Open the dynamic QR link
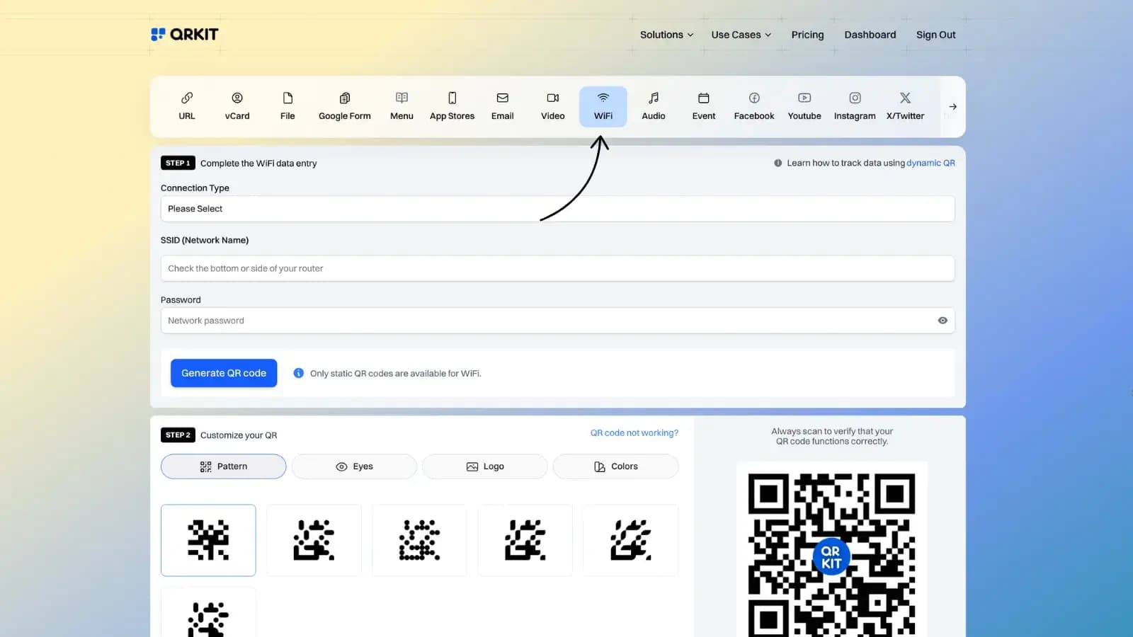The image size is (1133, 637). point(930,162)
